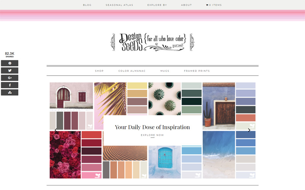Screen dimensions: 305x190
Task: Open the aerial beach shoreline photo
Action: tap(218, 155)
